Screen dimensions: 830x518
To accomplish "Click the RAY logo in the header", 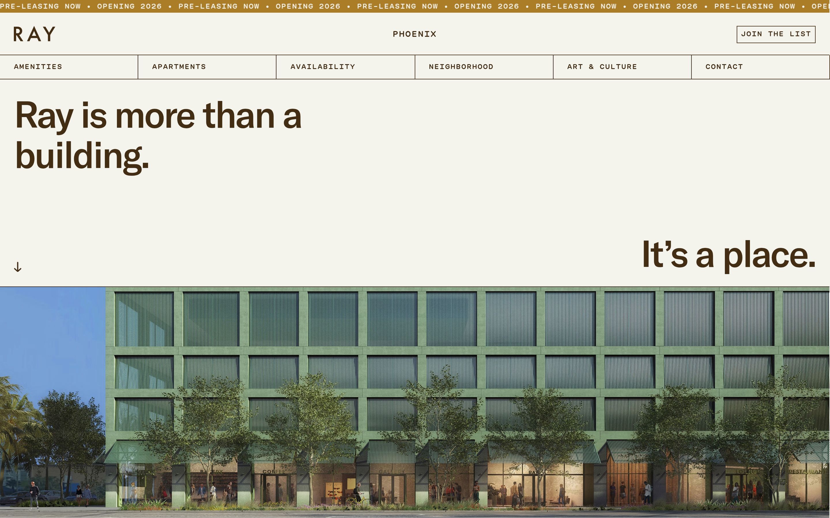I will click(x=34, y=34).
